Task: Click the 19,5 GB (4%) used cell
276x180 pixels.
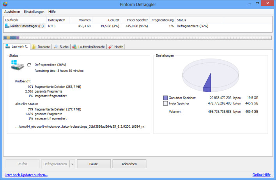Action: tap(110, 26)
